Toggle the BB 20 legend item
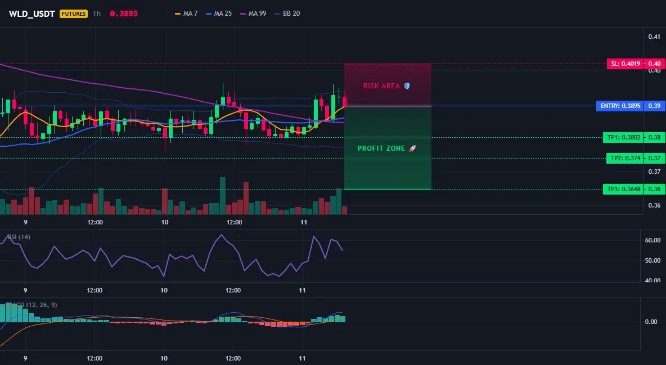 pyautogui.click(x=287, y=13)
